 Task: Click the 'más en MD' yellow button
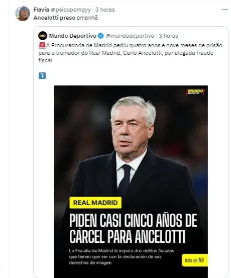(x=195, y=260)
